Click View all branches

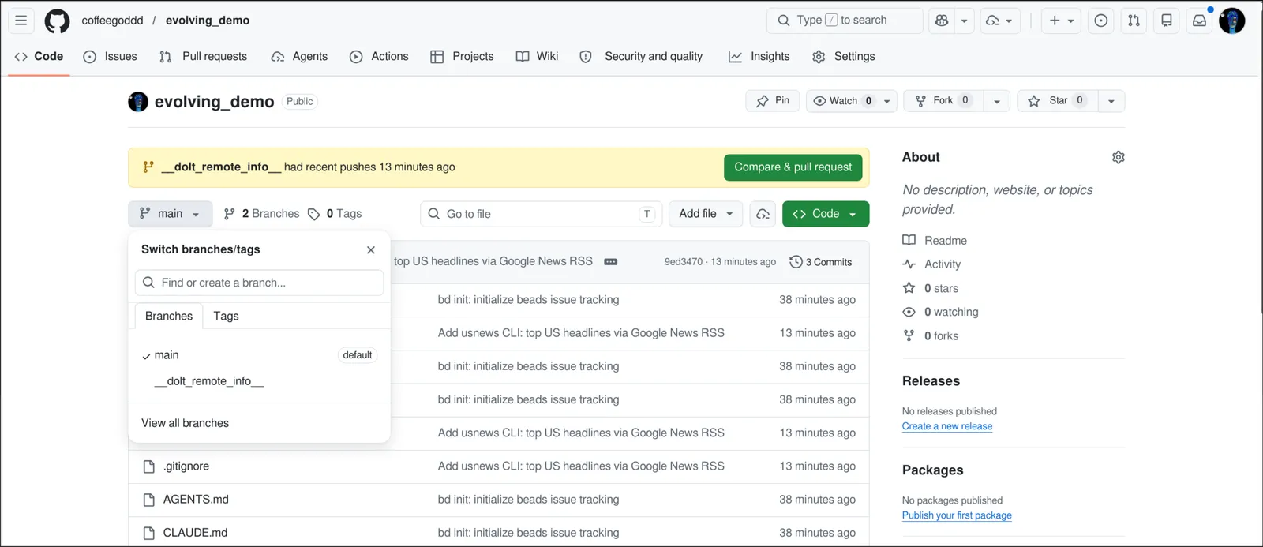[x=186, y=423]
